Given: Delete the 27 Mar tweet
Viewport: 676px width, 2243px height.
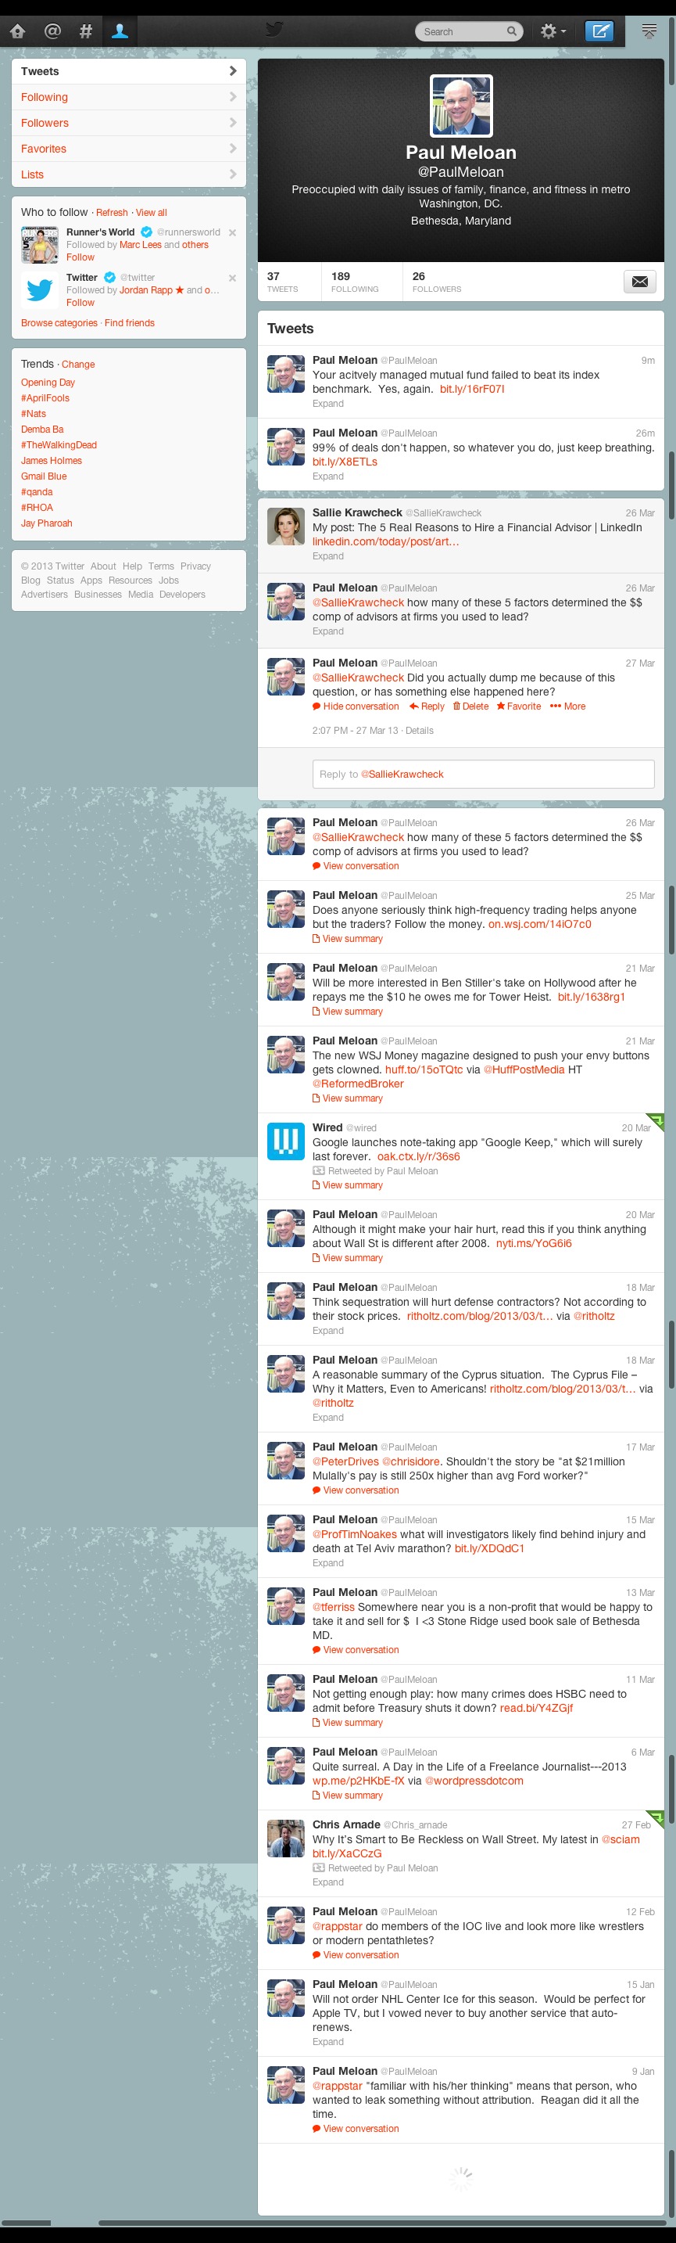Looking at the screenshot, I should (x=470, y=707).
